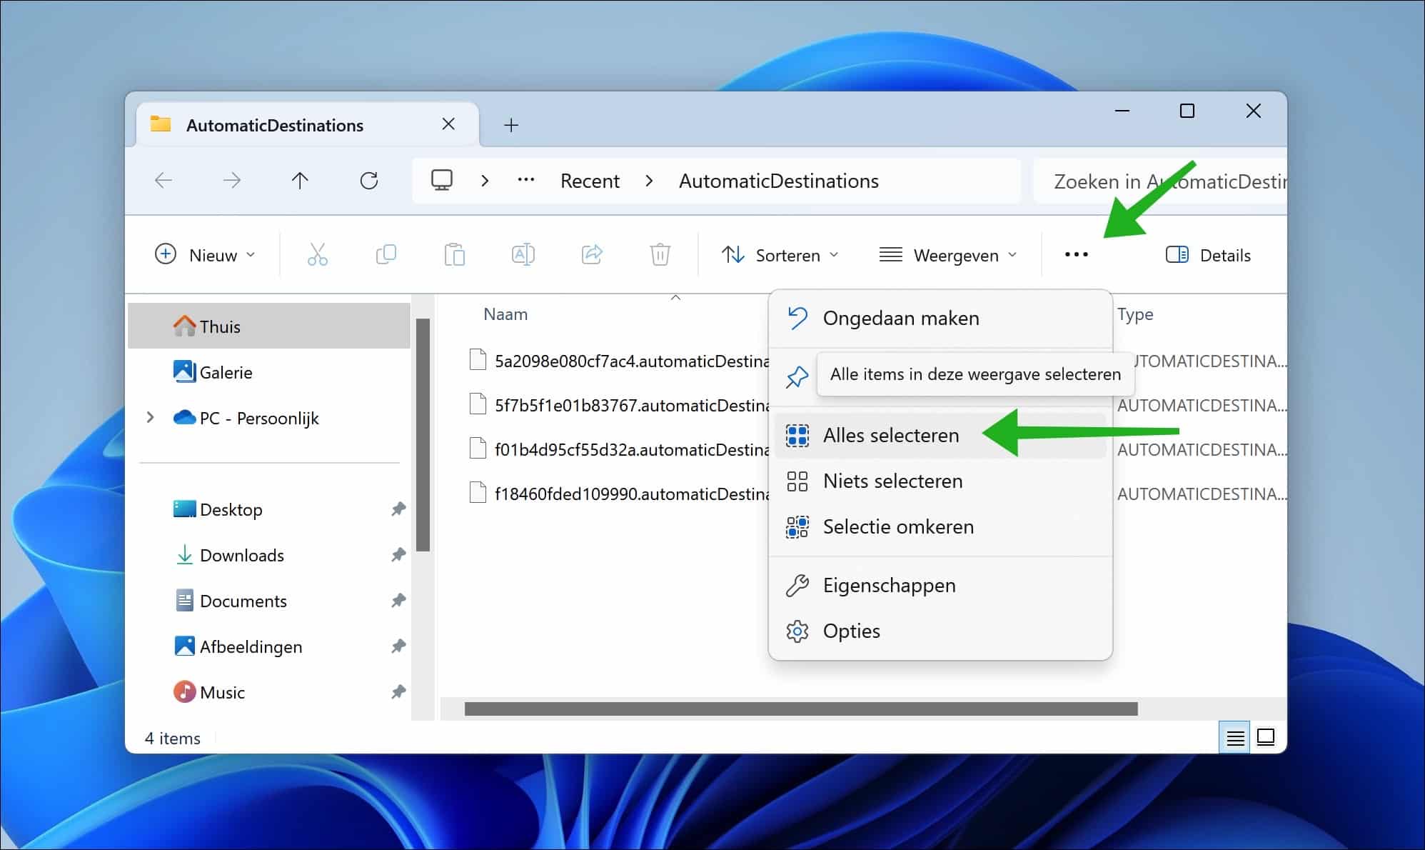Expand PC - Persoonlijk tree node

pos(150,417)
